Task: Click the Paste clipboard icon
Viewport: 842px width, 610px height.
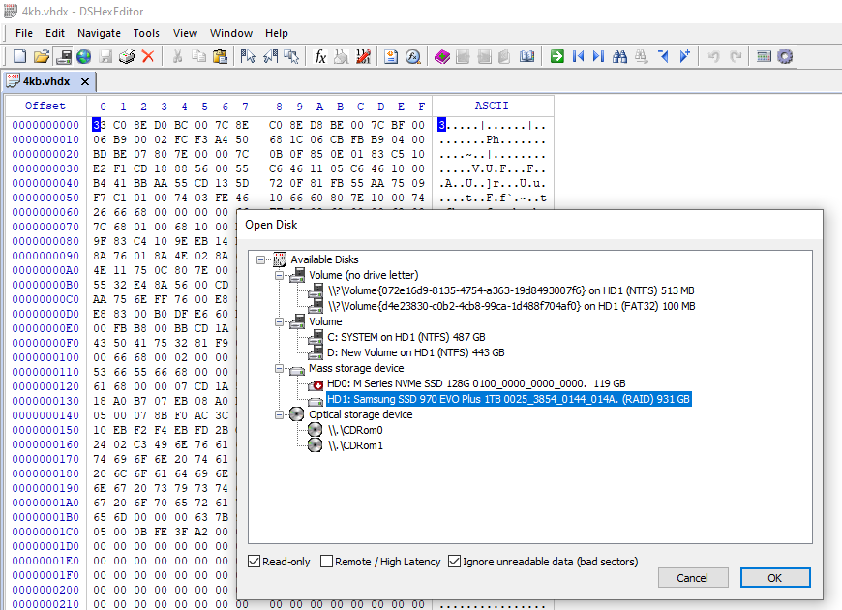Action: 220,56
